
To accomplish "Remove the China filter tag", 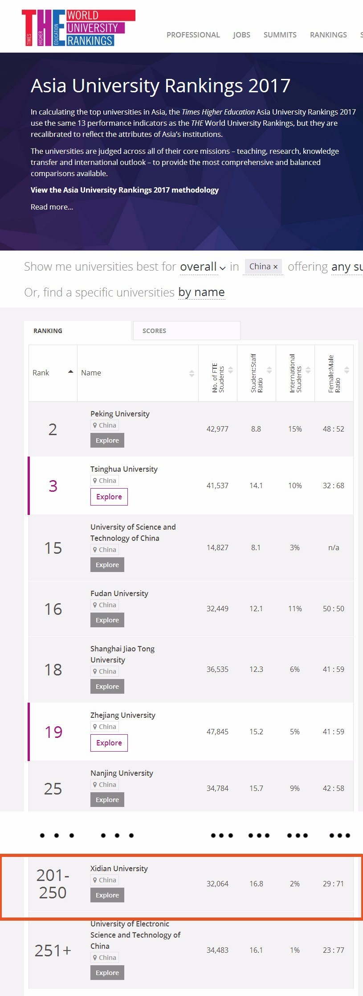I will click(275, 267).
